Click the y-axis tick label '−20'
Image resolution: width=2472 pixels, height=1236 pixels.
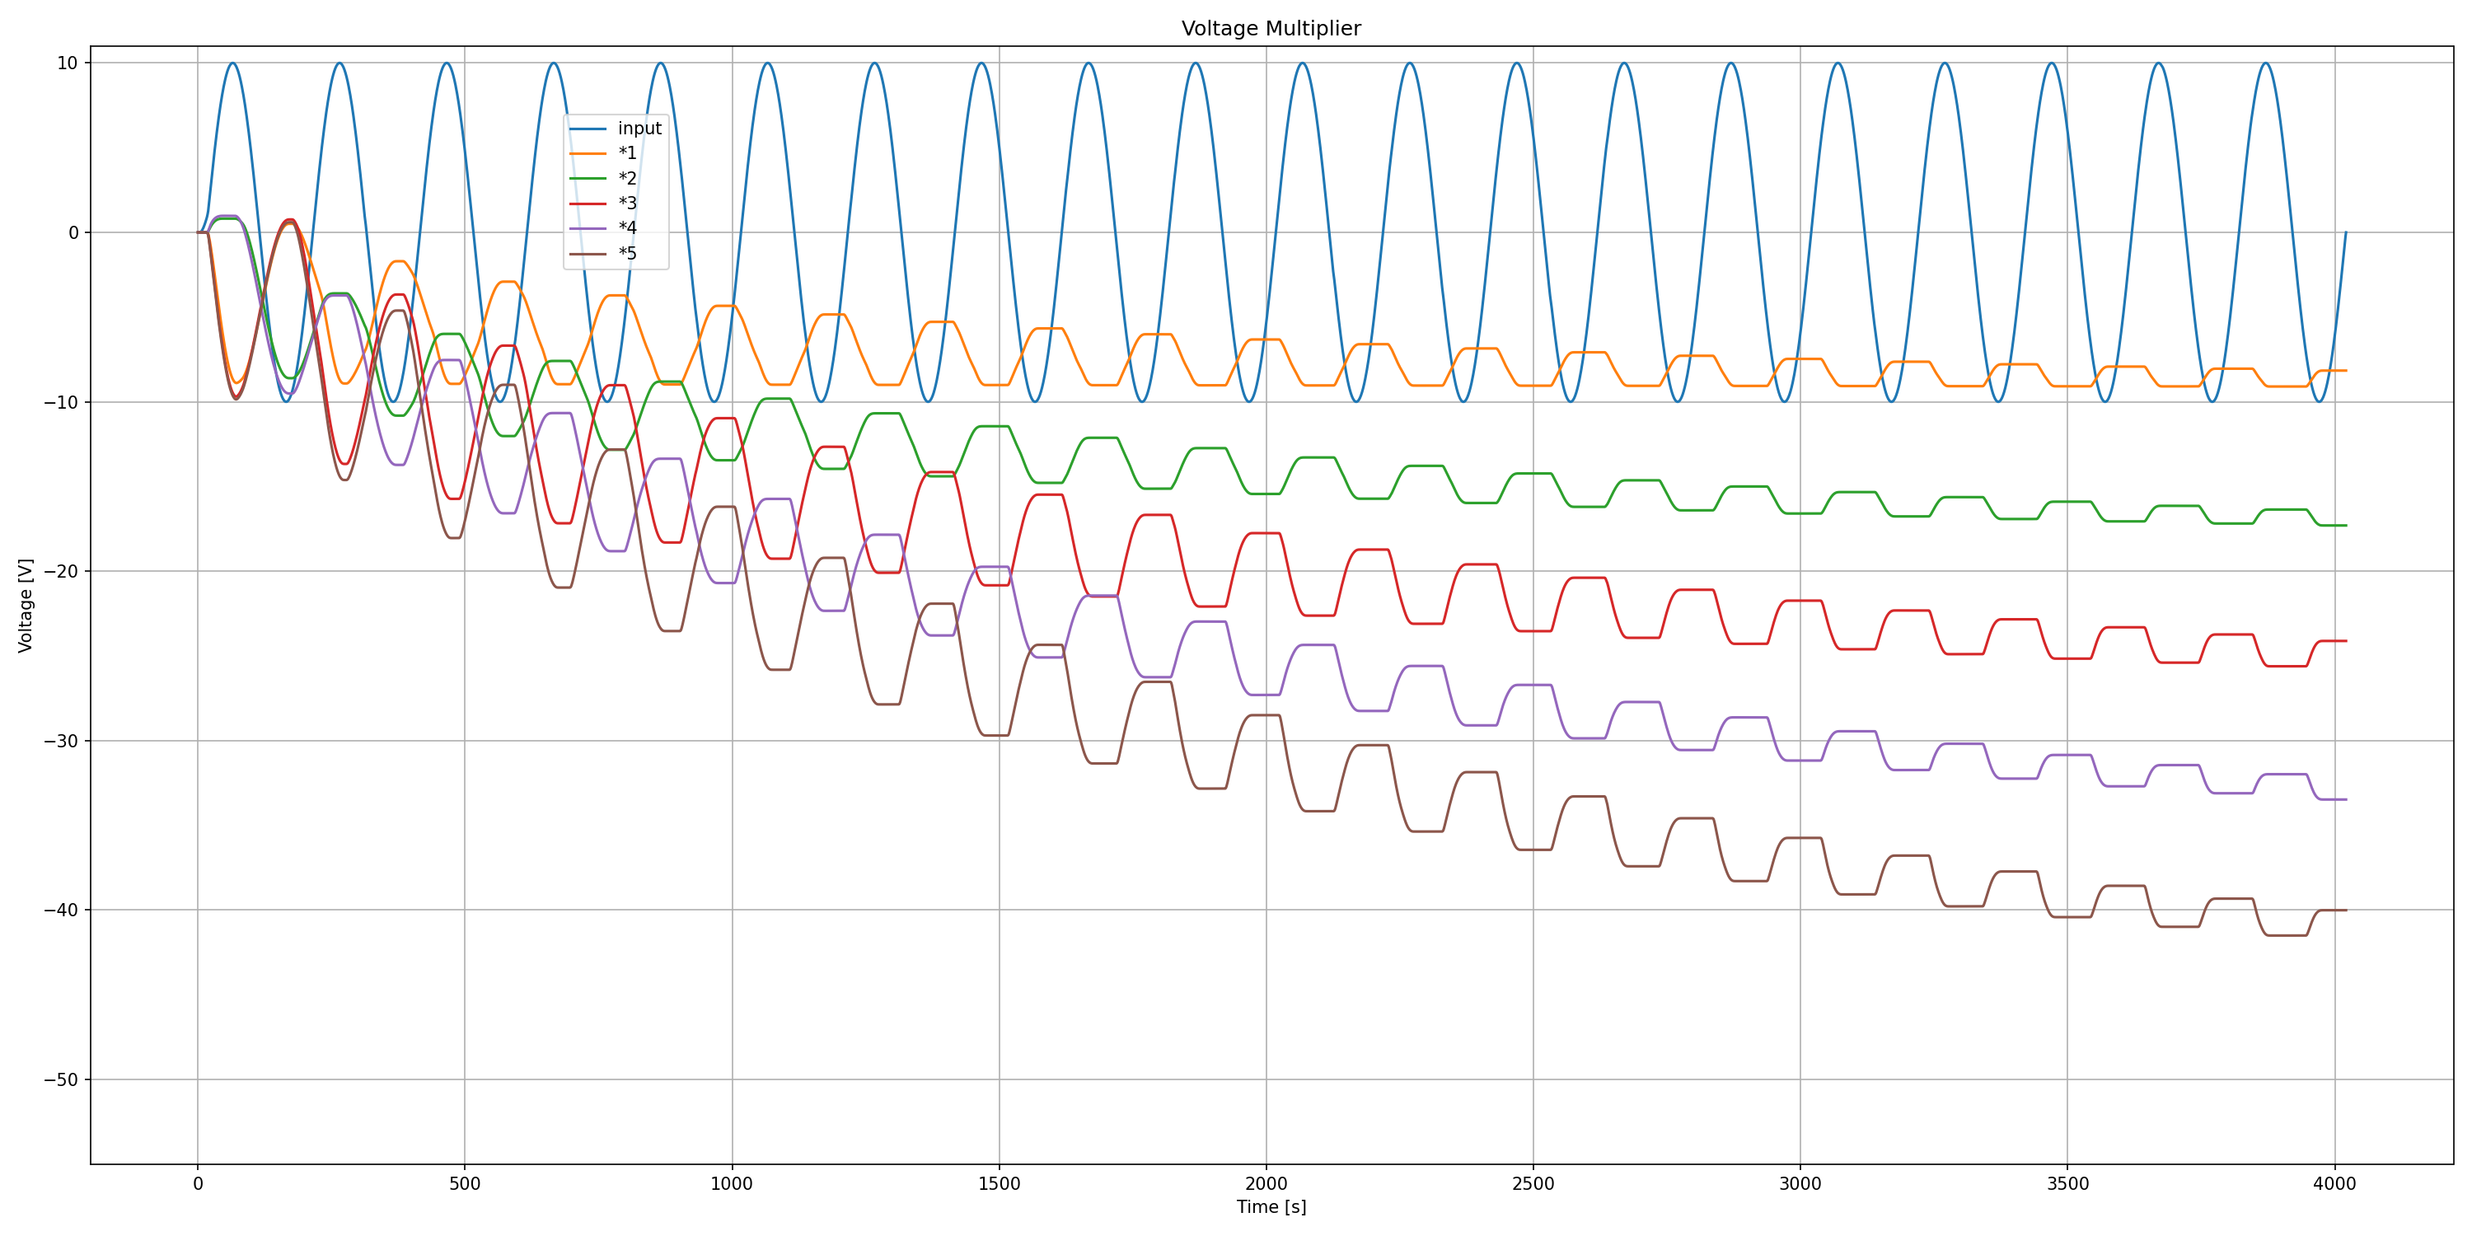point(60,572)
